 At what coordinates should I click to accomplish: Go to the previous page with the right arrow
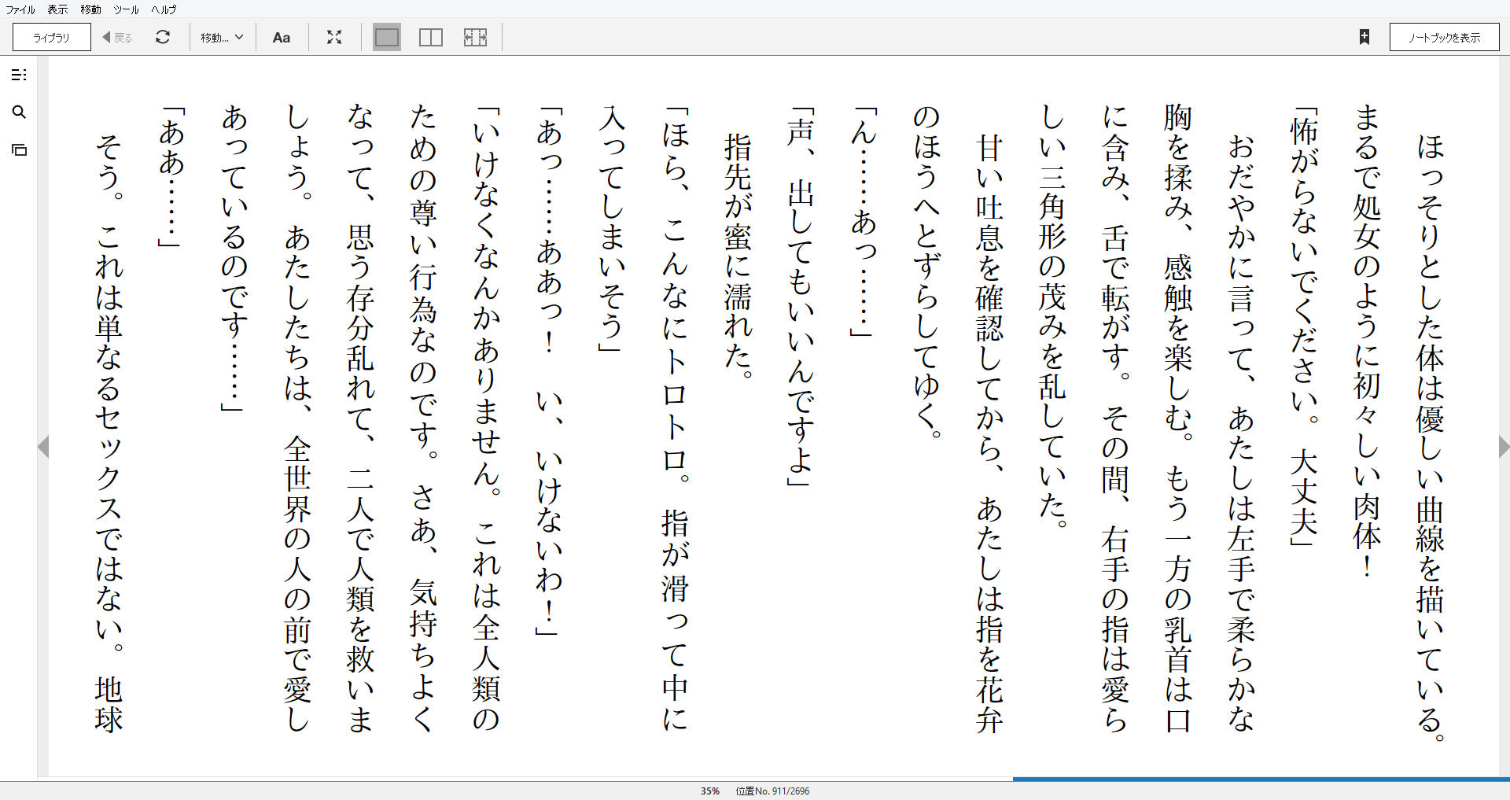coord(1504,447)
